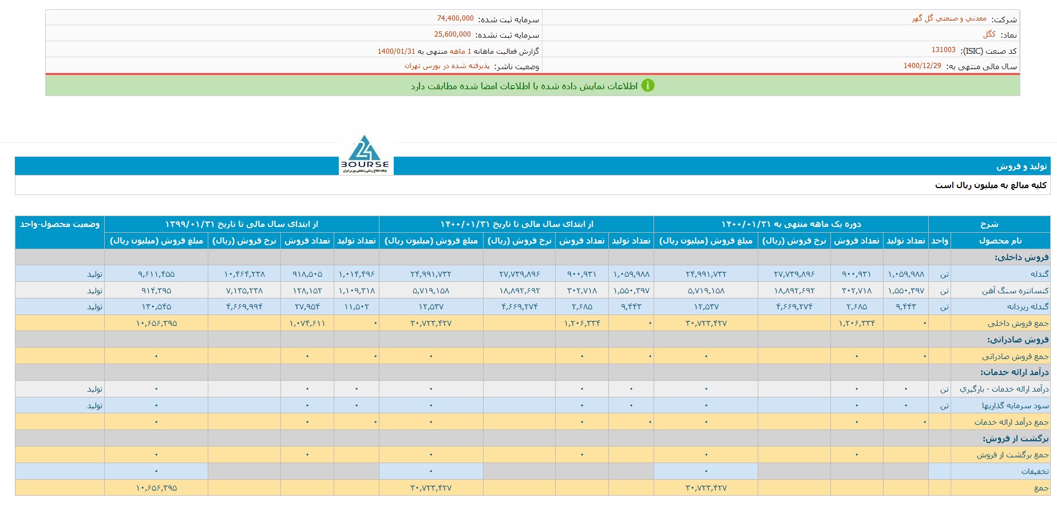Click one-month period concentrate production count ۱,۵۵۰,۳۹۷

(x=906, y=291)
